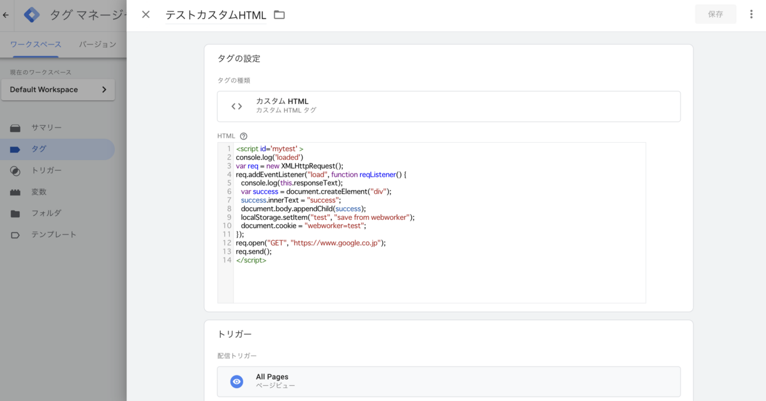Click the chevron arrow beside Default Workspace
The image size is (766, 401).
pos(104,90)
